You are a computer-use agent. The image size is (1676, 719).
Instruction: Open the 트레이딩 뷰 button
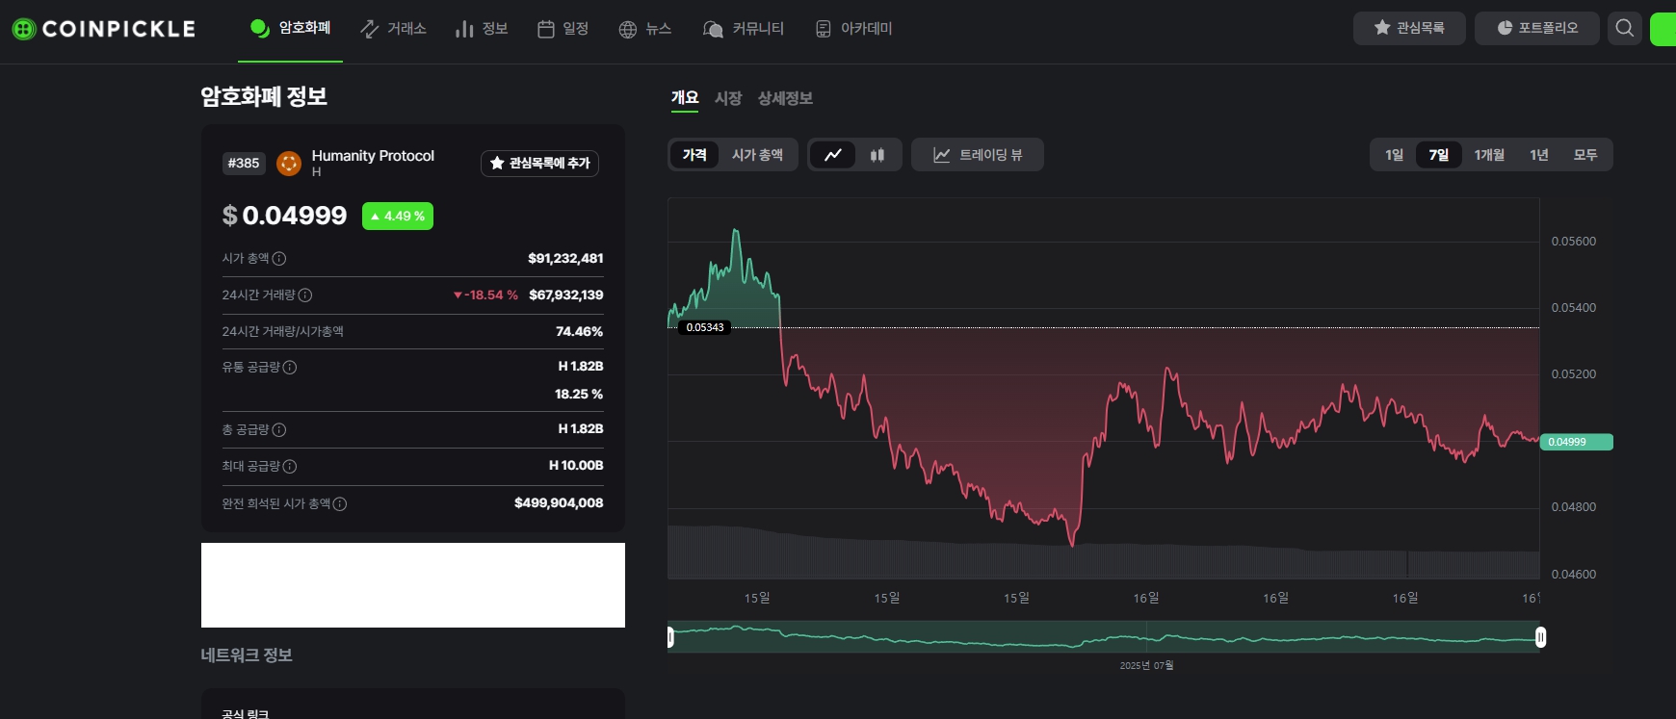[978, 155]
